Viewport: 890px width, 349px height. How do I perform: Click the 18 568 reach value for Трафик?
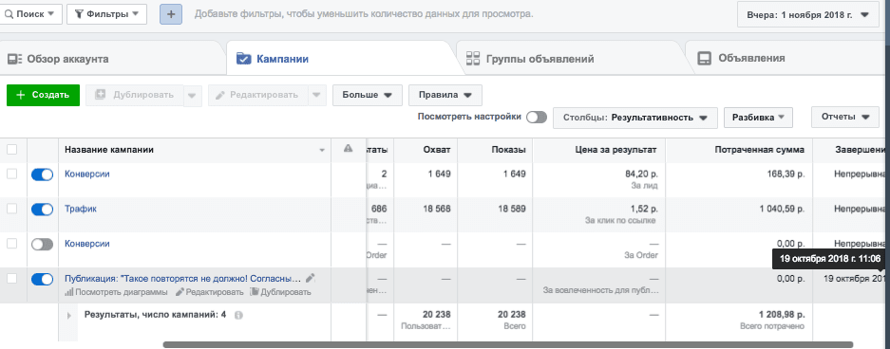(437, 209)
